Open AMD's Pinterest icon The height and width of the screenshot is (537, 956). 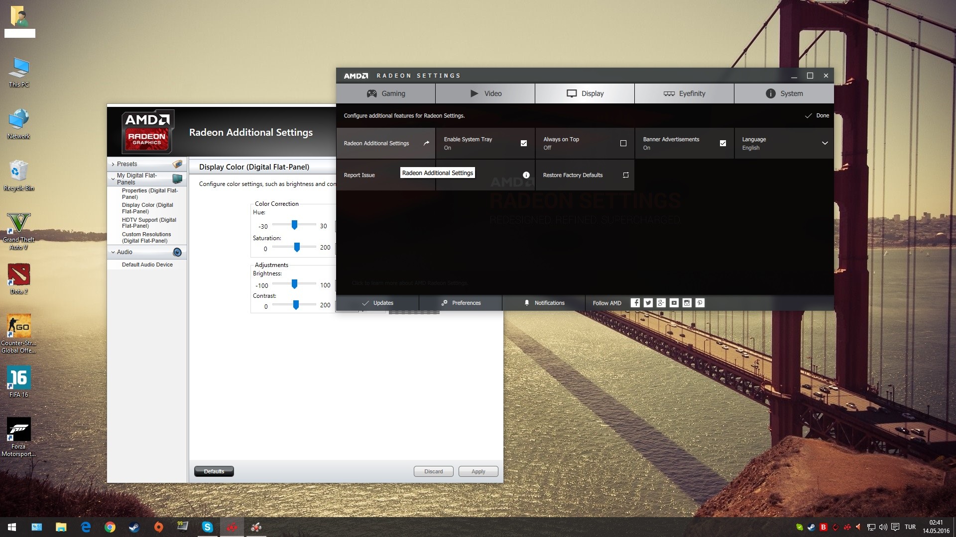(x=700, y=303)
